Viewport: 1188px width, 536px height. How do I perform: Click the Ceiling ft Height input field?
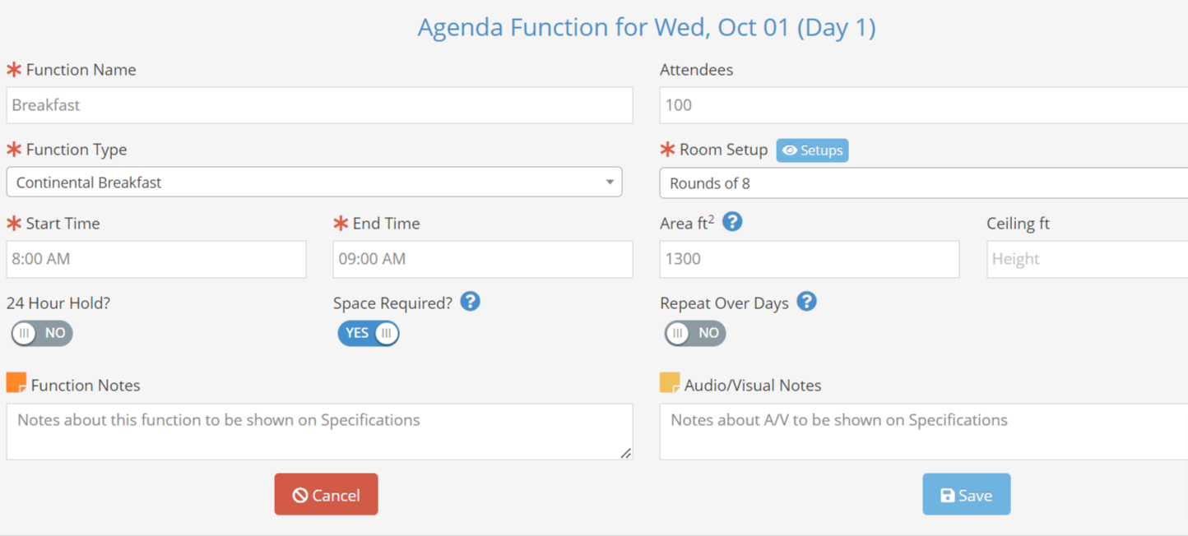[x=1087, y=259]
